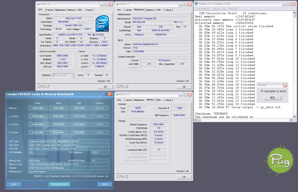Click the Threads count value '8'
This screenshot has width=298, height=192.
tap(107, 75)
